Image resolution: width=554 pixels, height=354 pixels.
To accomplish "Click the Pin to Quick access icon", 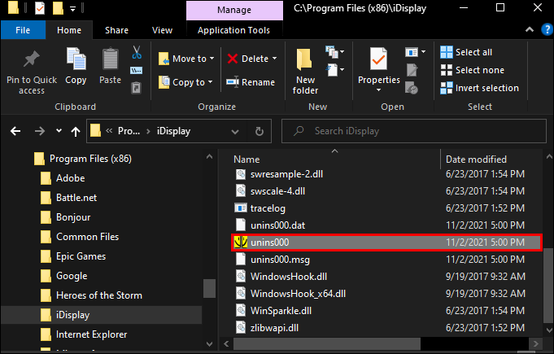I will point(32,59).
